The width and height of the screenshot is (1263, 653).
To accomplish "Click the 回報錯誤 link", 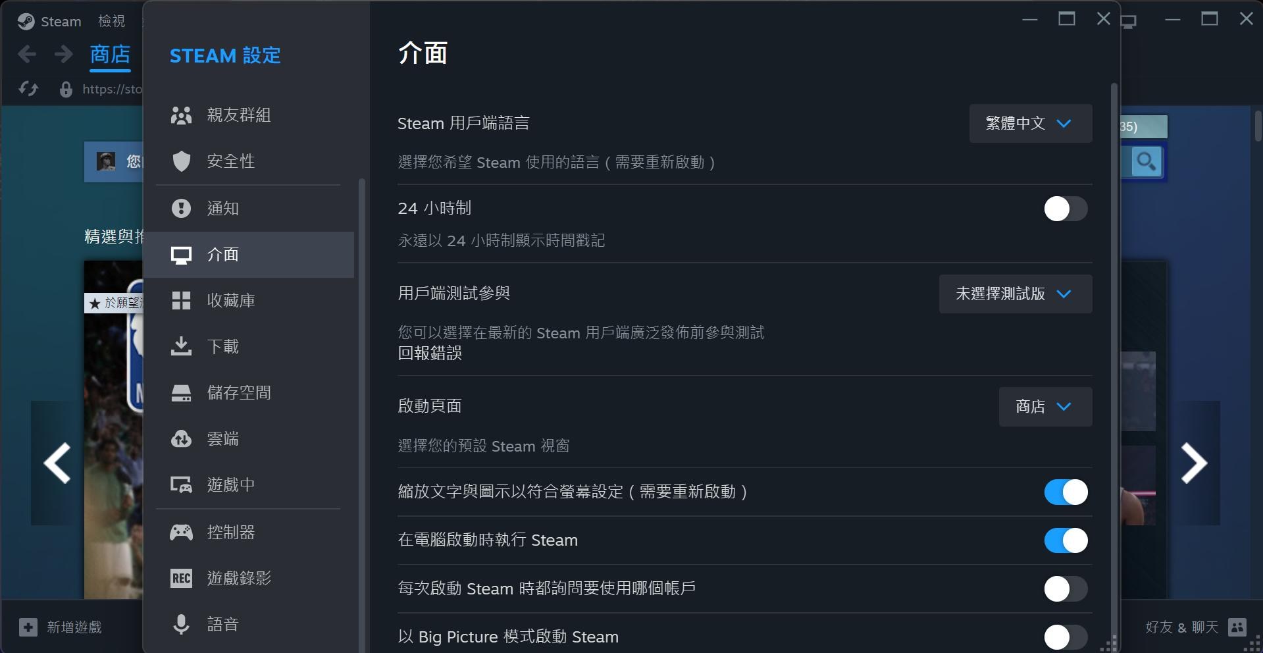I will point(430,353).
